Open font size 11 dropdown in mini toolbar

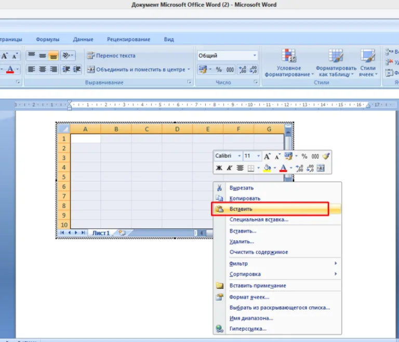click(258, 156)
